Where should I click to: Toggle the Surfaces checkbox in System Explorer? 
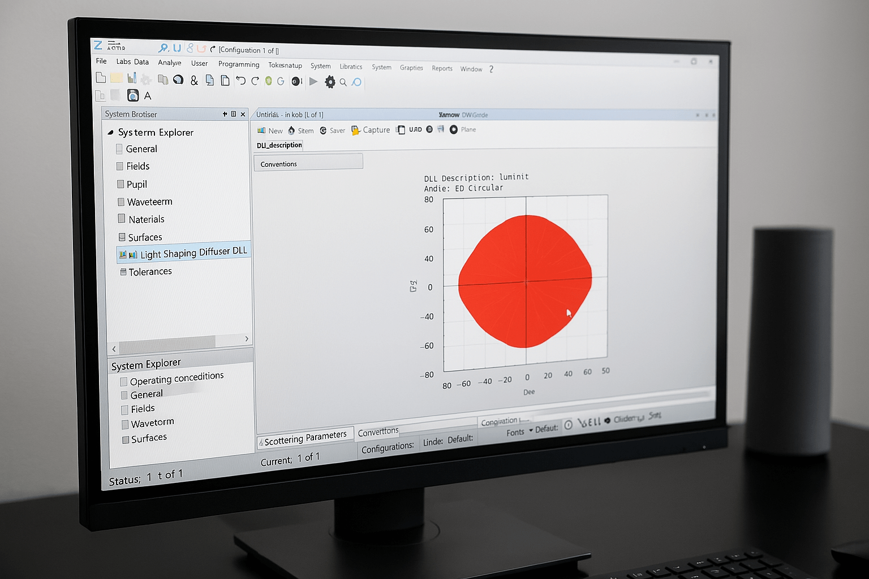(125, 439)
